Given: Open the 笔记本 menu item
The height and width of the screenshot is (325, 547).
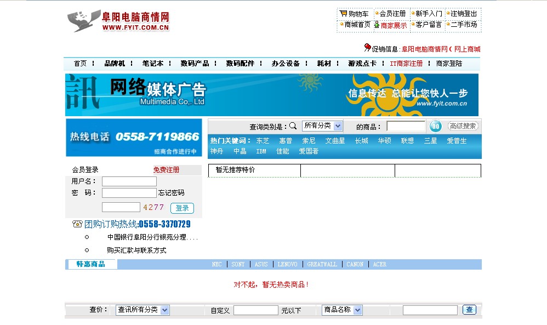Looking at the screenshot, I should (153, 64).
